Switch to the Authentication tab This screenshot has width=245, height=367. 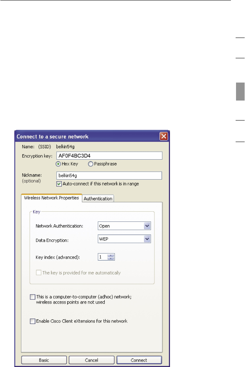click(x=98, y=198)
